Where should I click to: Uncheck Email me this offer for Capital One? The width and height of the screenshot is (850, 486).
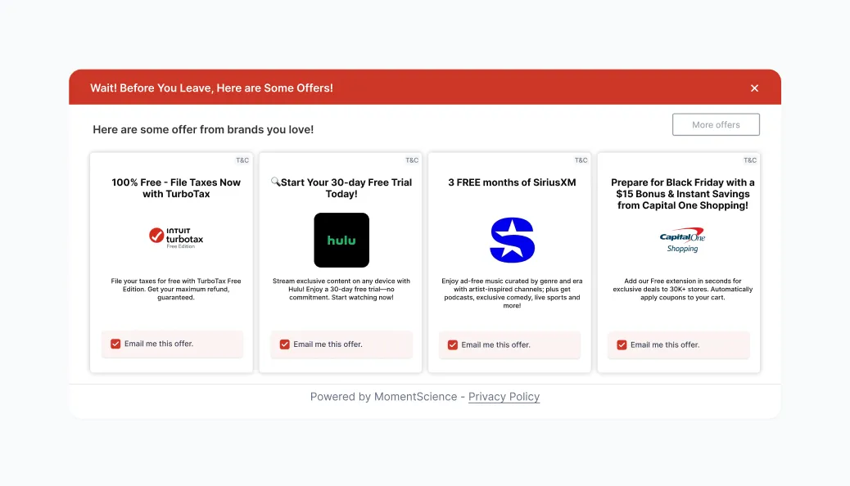(x=622, y=345)
